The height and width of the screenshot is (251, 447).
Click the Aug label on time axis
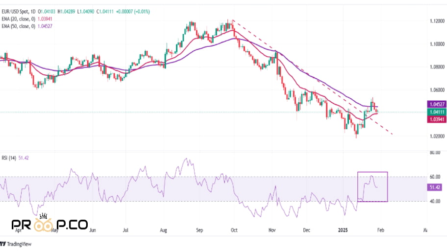pyautogui.click(x=163, y=230)
